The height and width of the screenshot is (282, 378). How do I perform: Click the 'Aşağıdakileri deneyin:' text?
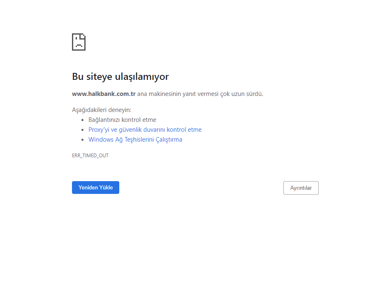tap(102, 110)
